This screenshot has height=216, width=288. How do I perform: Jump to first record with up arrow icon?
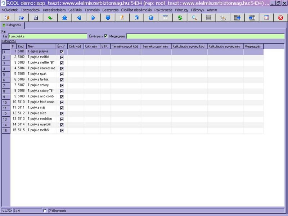click(64, 18)
